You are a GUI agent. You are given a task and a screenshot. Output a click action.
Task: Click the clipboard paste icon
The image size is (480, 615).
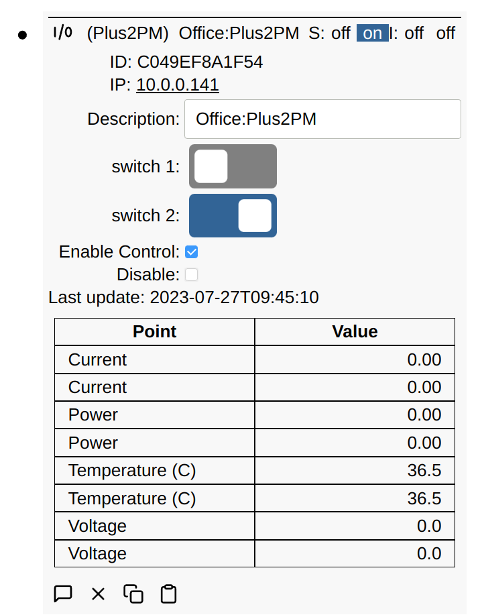(168, 594)
